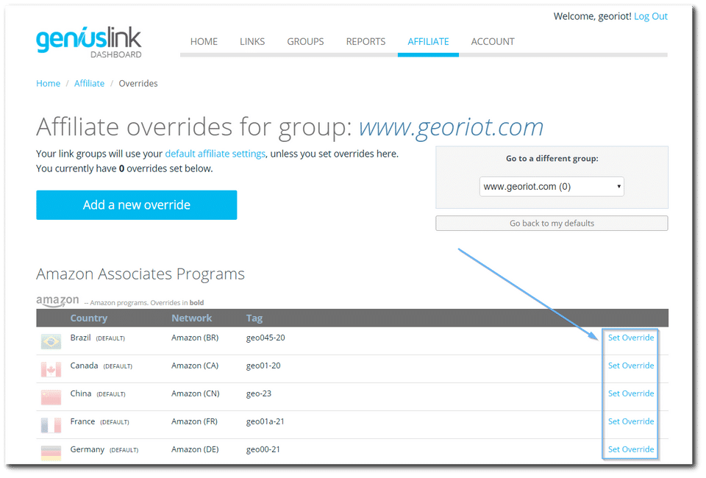Click the Amazon (DE) network cell
The height and width of the screenshot is (478, 706).
pyautogui.click(x=194, y=449)
